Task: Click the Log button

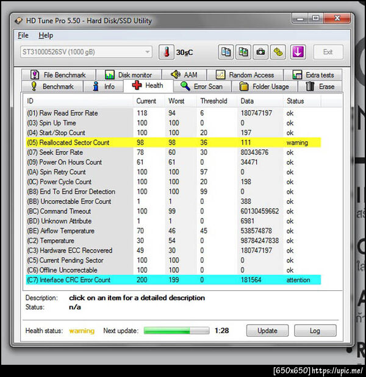Action: [x=315, y=331]
